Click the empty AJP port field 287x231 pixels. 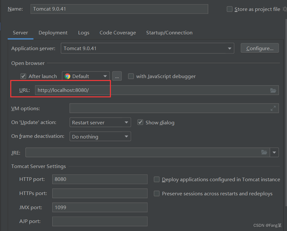click(x=100, y=221)
